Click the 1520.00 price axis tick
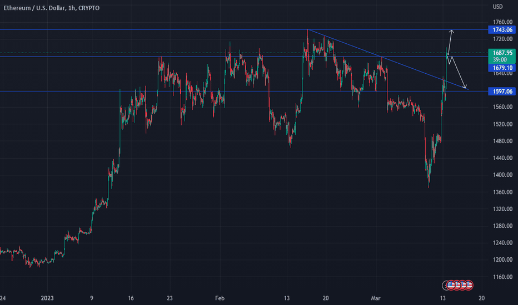 point(502,124)
